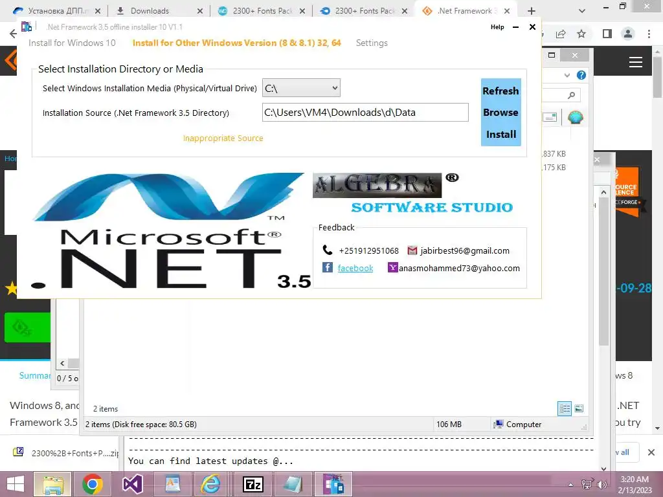The height and width of the screenshot is (497, 663).
Task: Click the Browse button
Action: point(500,112)
